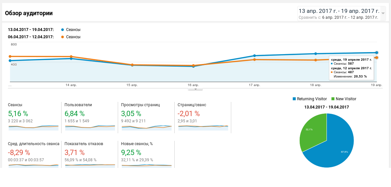This screenshot has width=391, height=187.
Task: Click the Показатель отказов sparkline
Action: [90, 166]
